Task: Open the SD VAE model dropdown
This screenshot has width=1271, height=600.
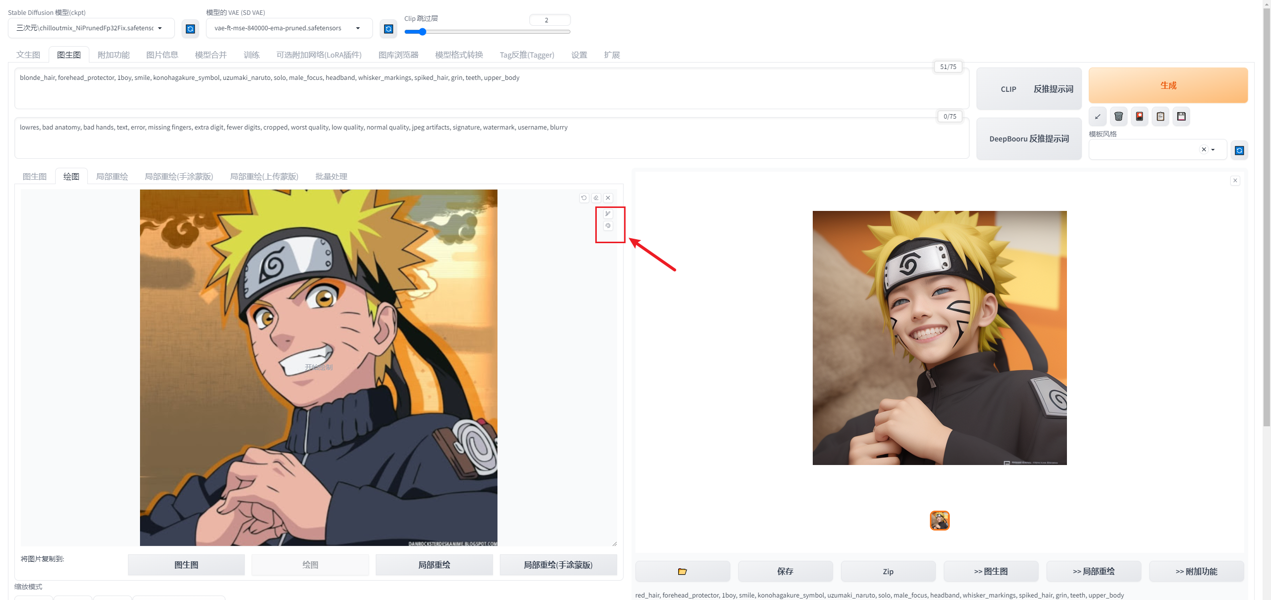Action: coord(289,28)
